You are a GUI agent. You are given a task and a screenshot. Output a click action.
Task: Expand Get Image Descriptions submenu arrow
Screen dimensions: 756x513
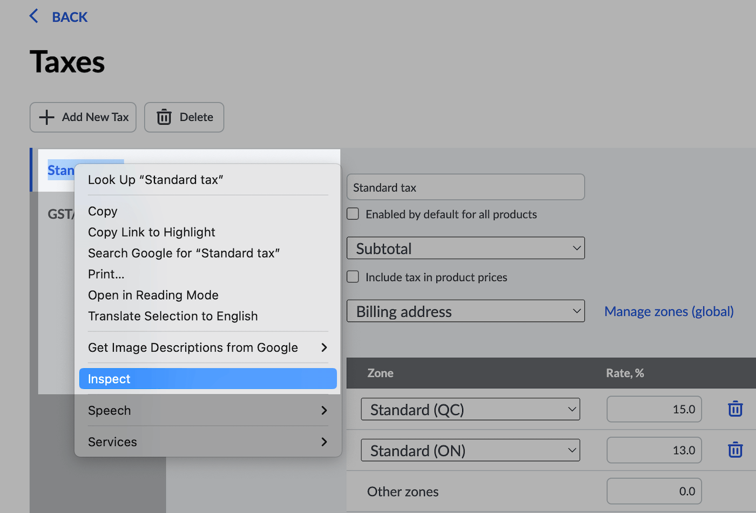[324, 347]
